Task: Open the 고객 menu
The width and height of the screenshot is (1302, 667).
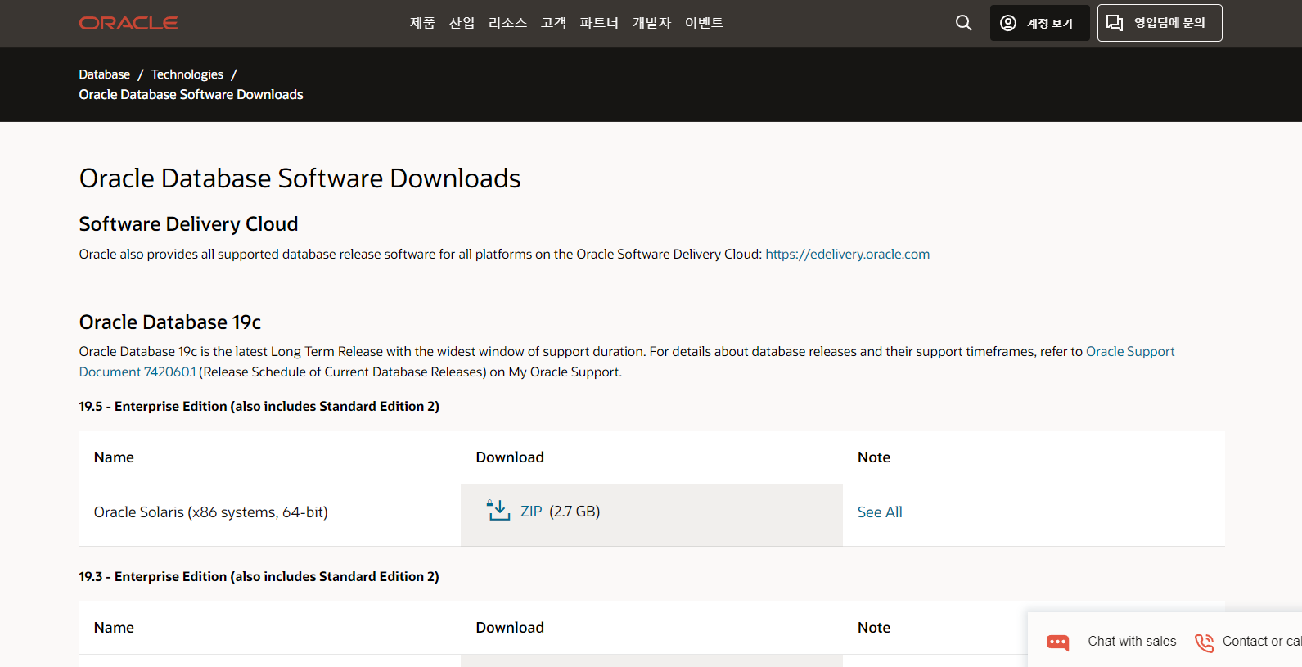Action: (x=553, y=23)
